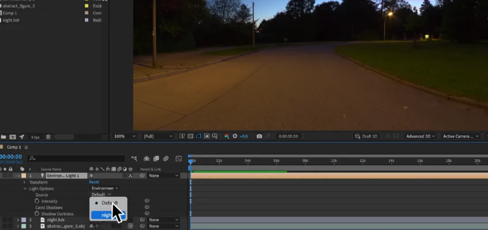Select Comp 1 in the Project panel
This screenshot has width=488, height=230.
(x=10, y=13)
